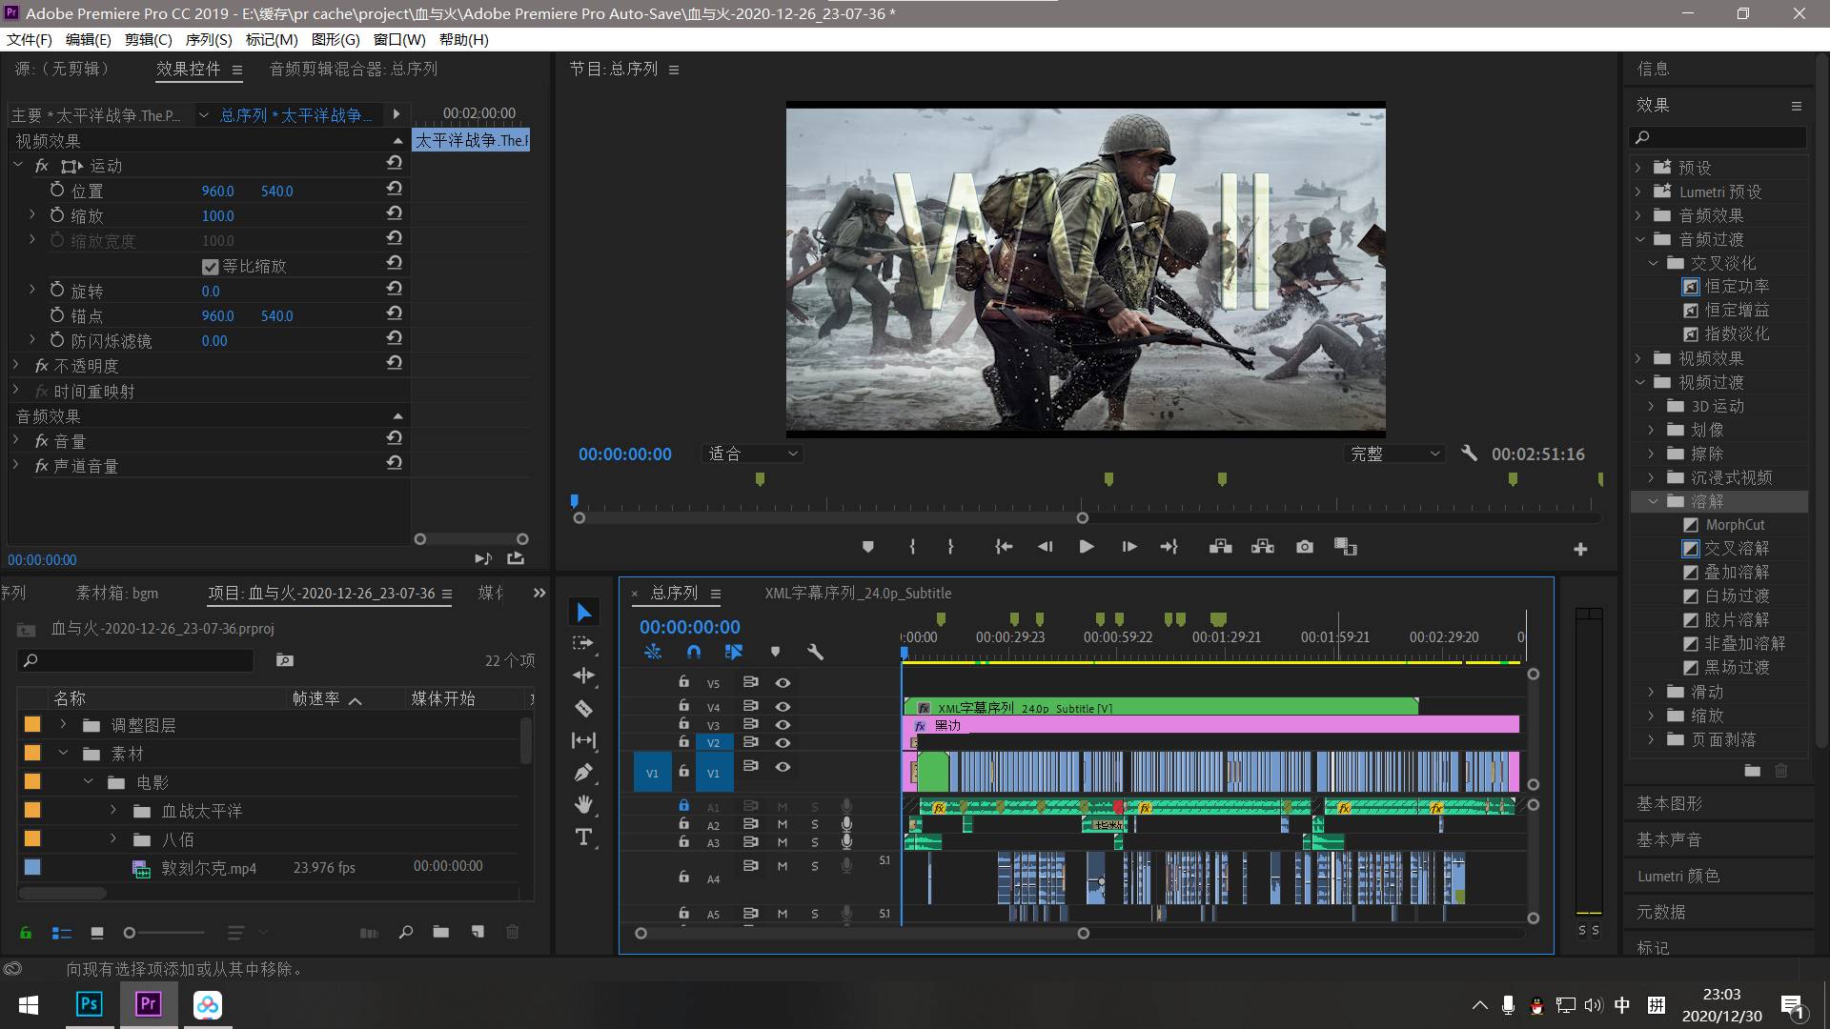Toggle insert sequences as nests icon
The height and width of the screenshot is (1029, 1830).
(653, 652)
